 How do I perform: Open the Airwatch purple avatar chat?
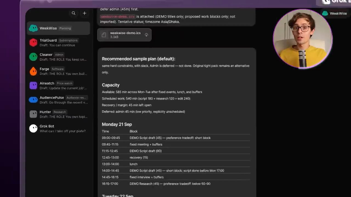click(x=33, y=85)
